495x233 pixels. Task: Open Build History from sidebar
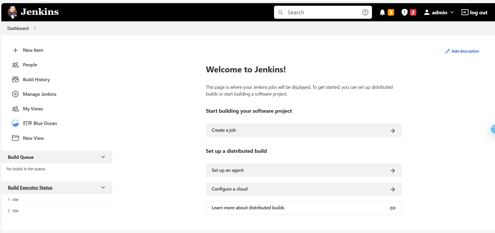36,80
